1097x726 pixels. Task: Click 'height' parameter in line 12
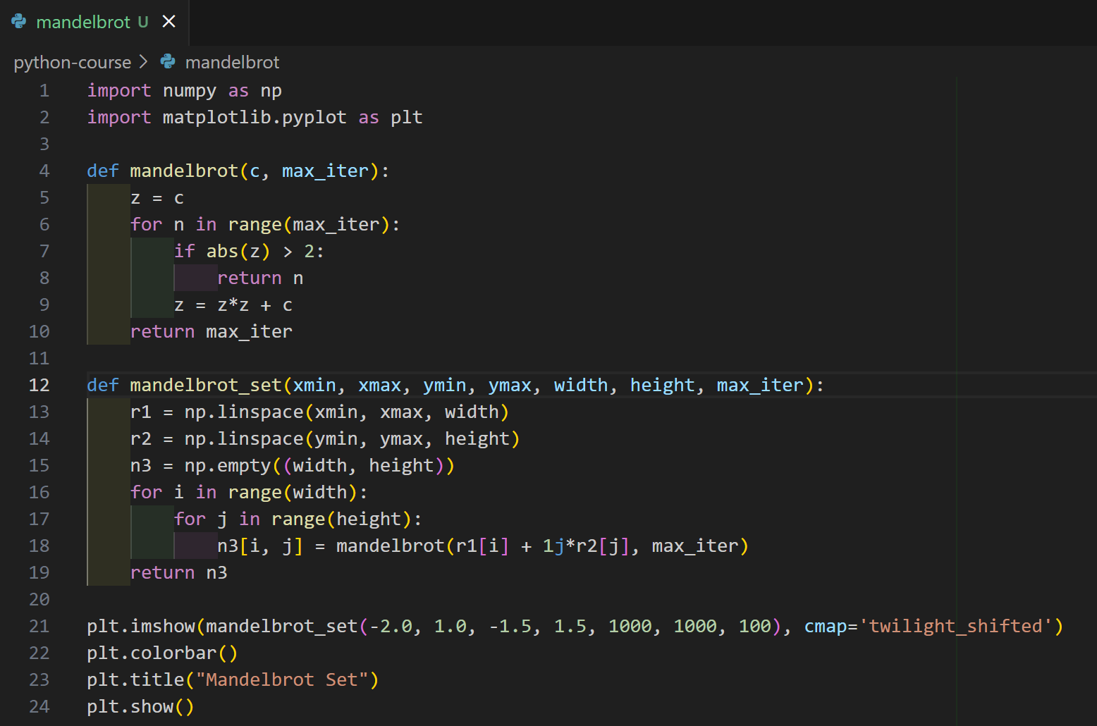(662, 385)
